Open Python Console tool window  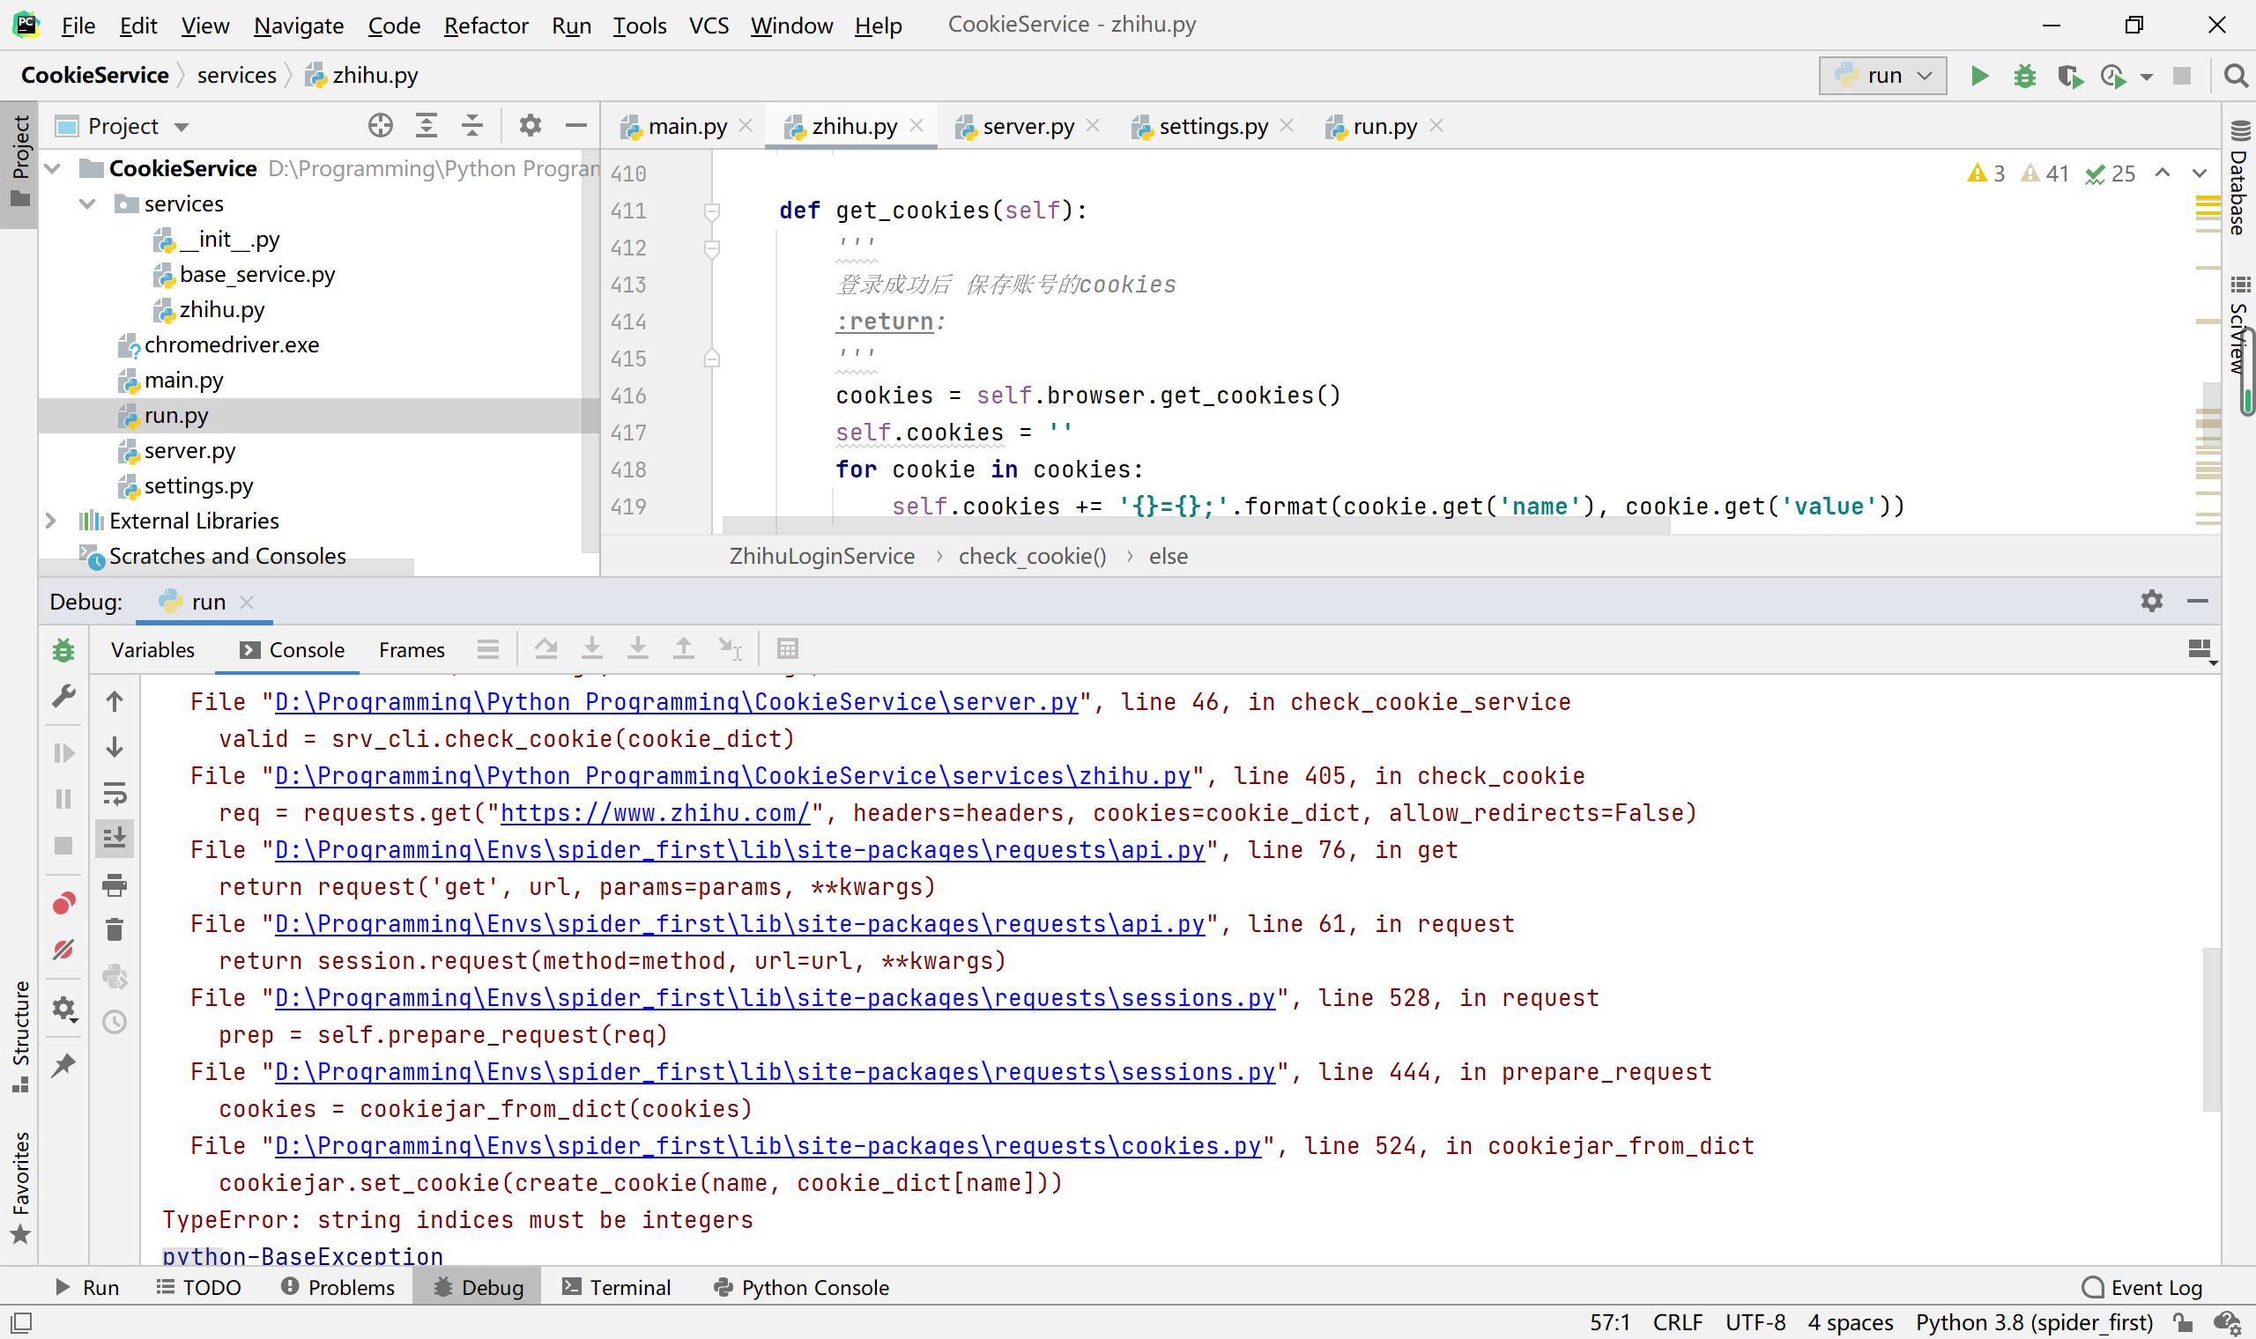click(801, 1288)
